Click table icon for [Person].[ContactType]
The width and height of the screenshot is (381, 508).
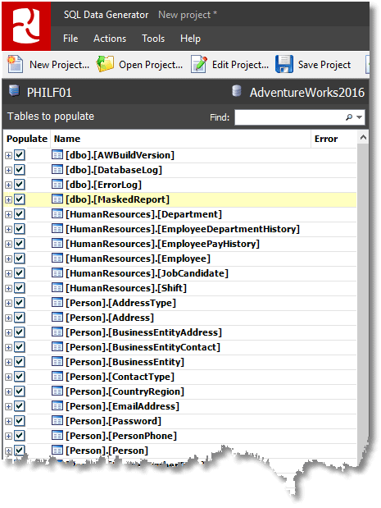click(57, 377)
